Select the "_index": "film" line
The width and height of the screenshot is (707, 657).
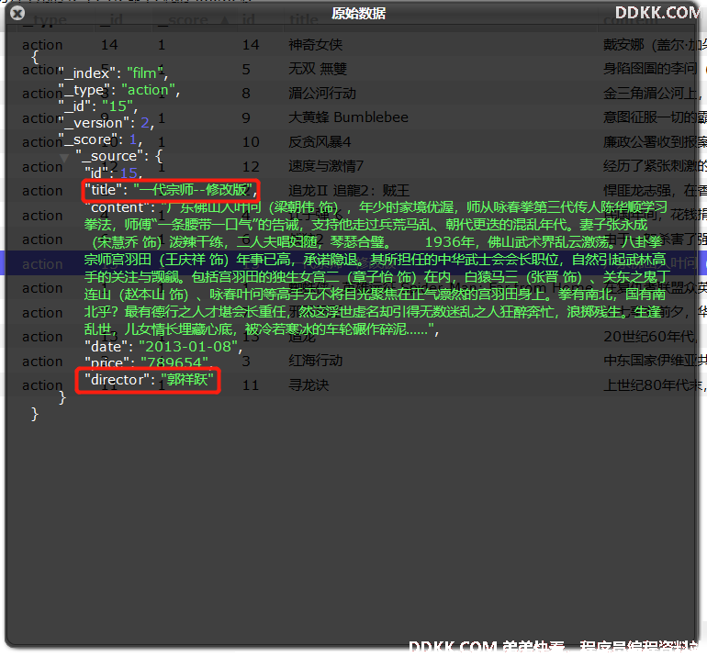(x=113, y=73)
